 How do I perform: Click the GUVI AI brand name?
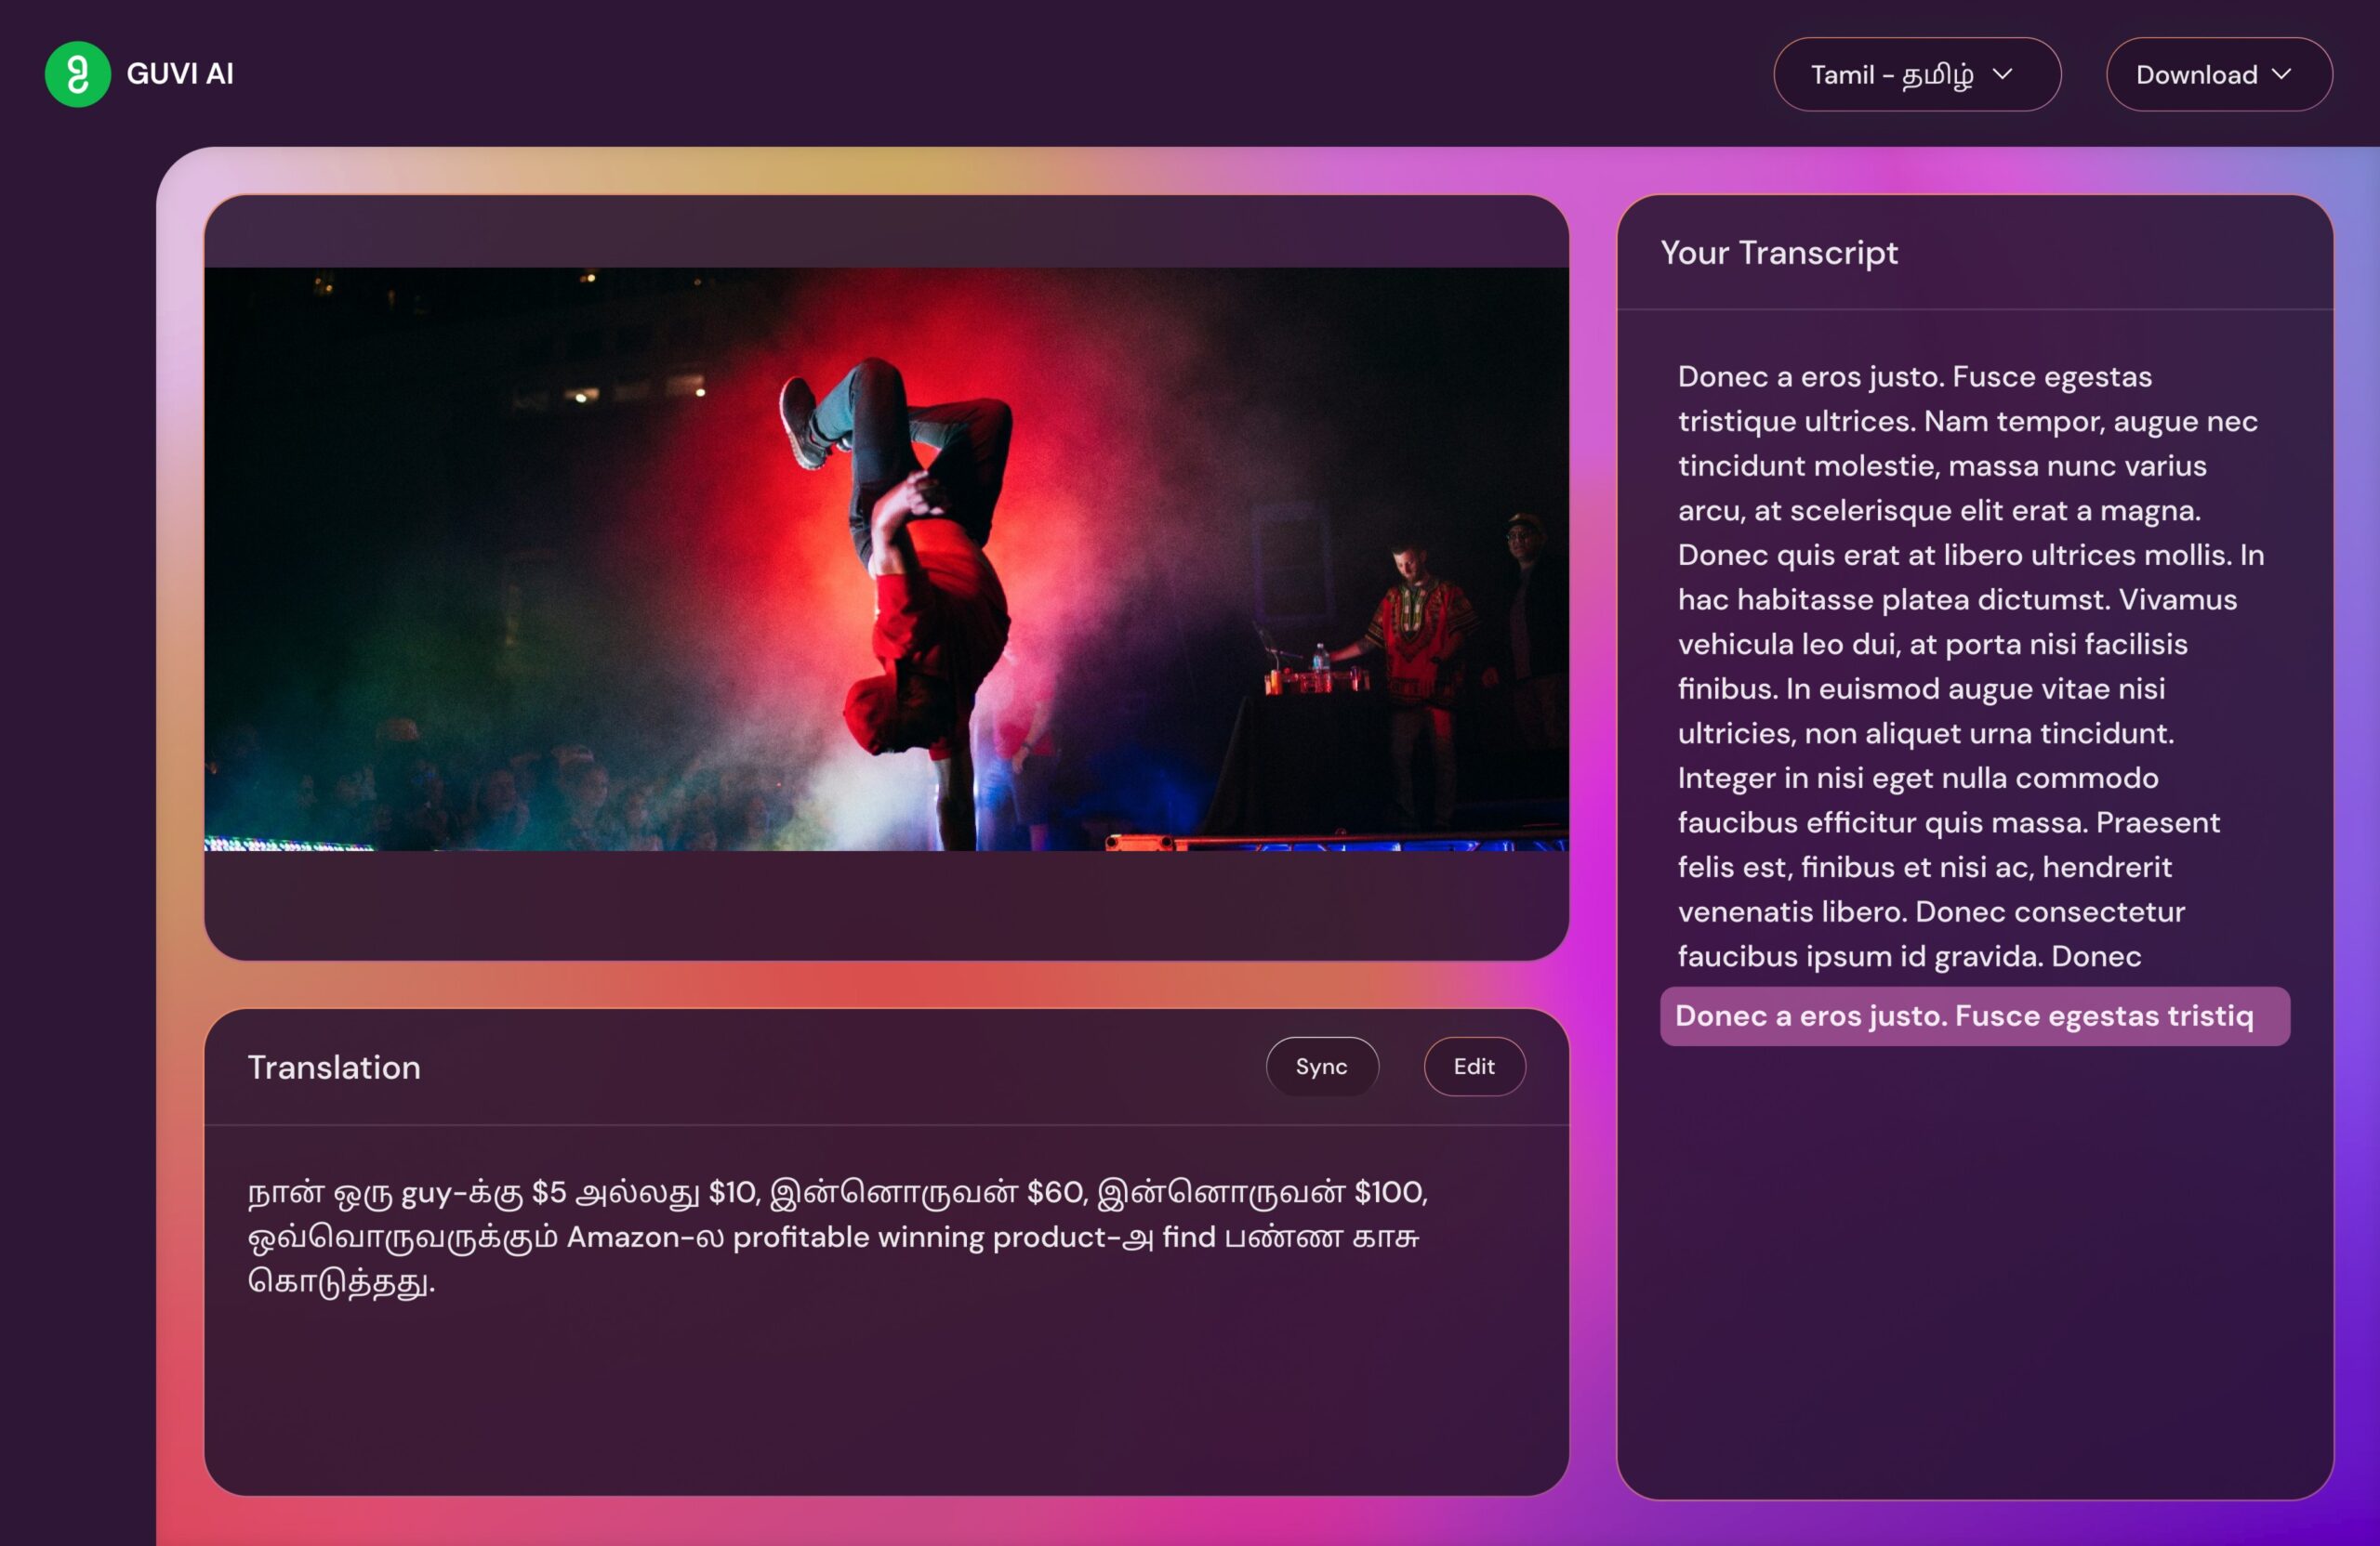(x=180, y=74)
